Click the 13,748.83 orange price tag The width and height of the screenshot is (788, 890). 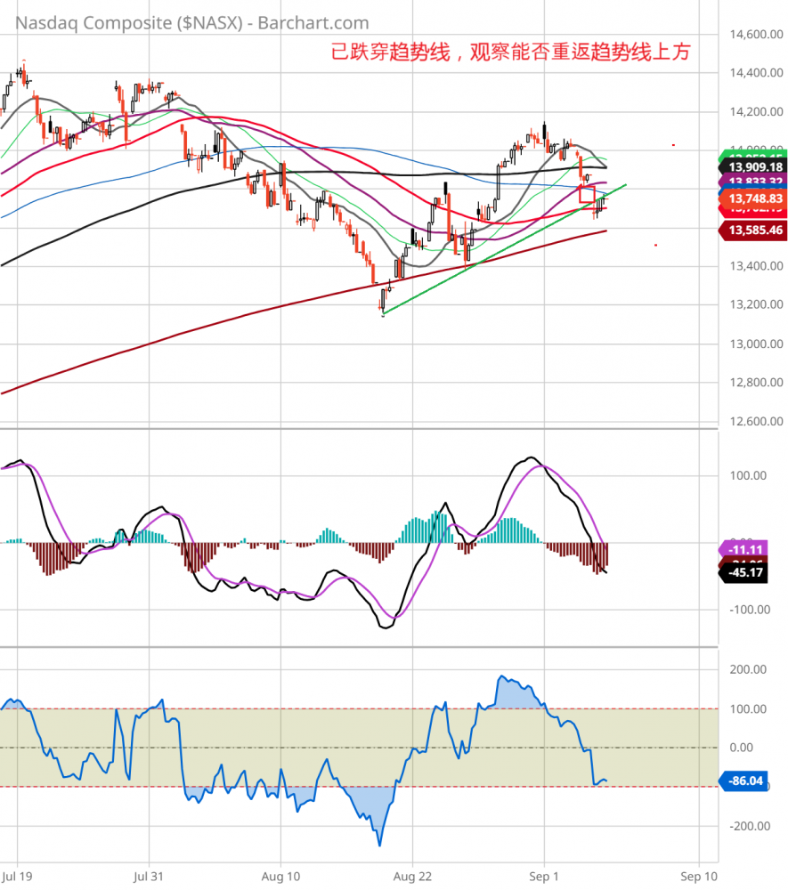(755, 198)
